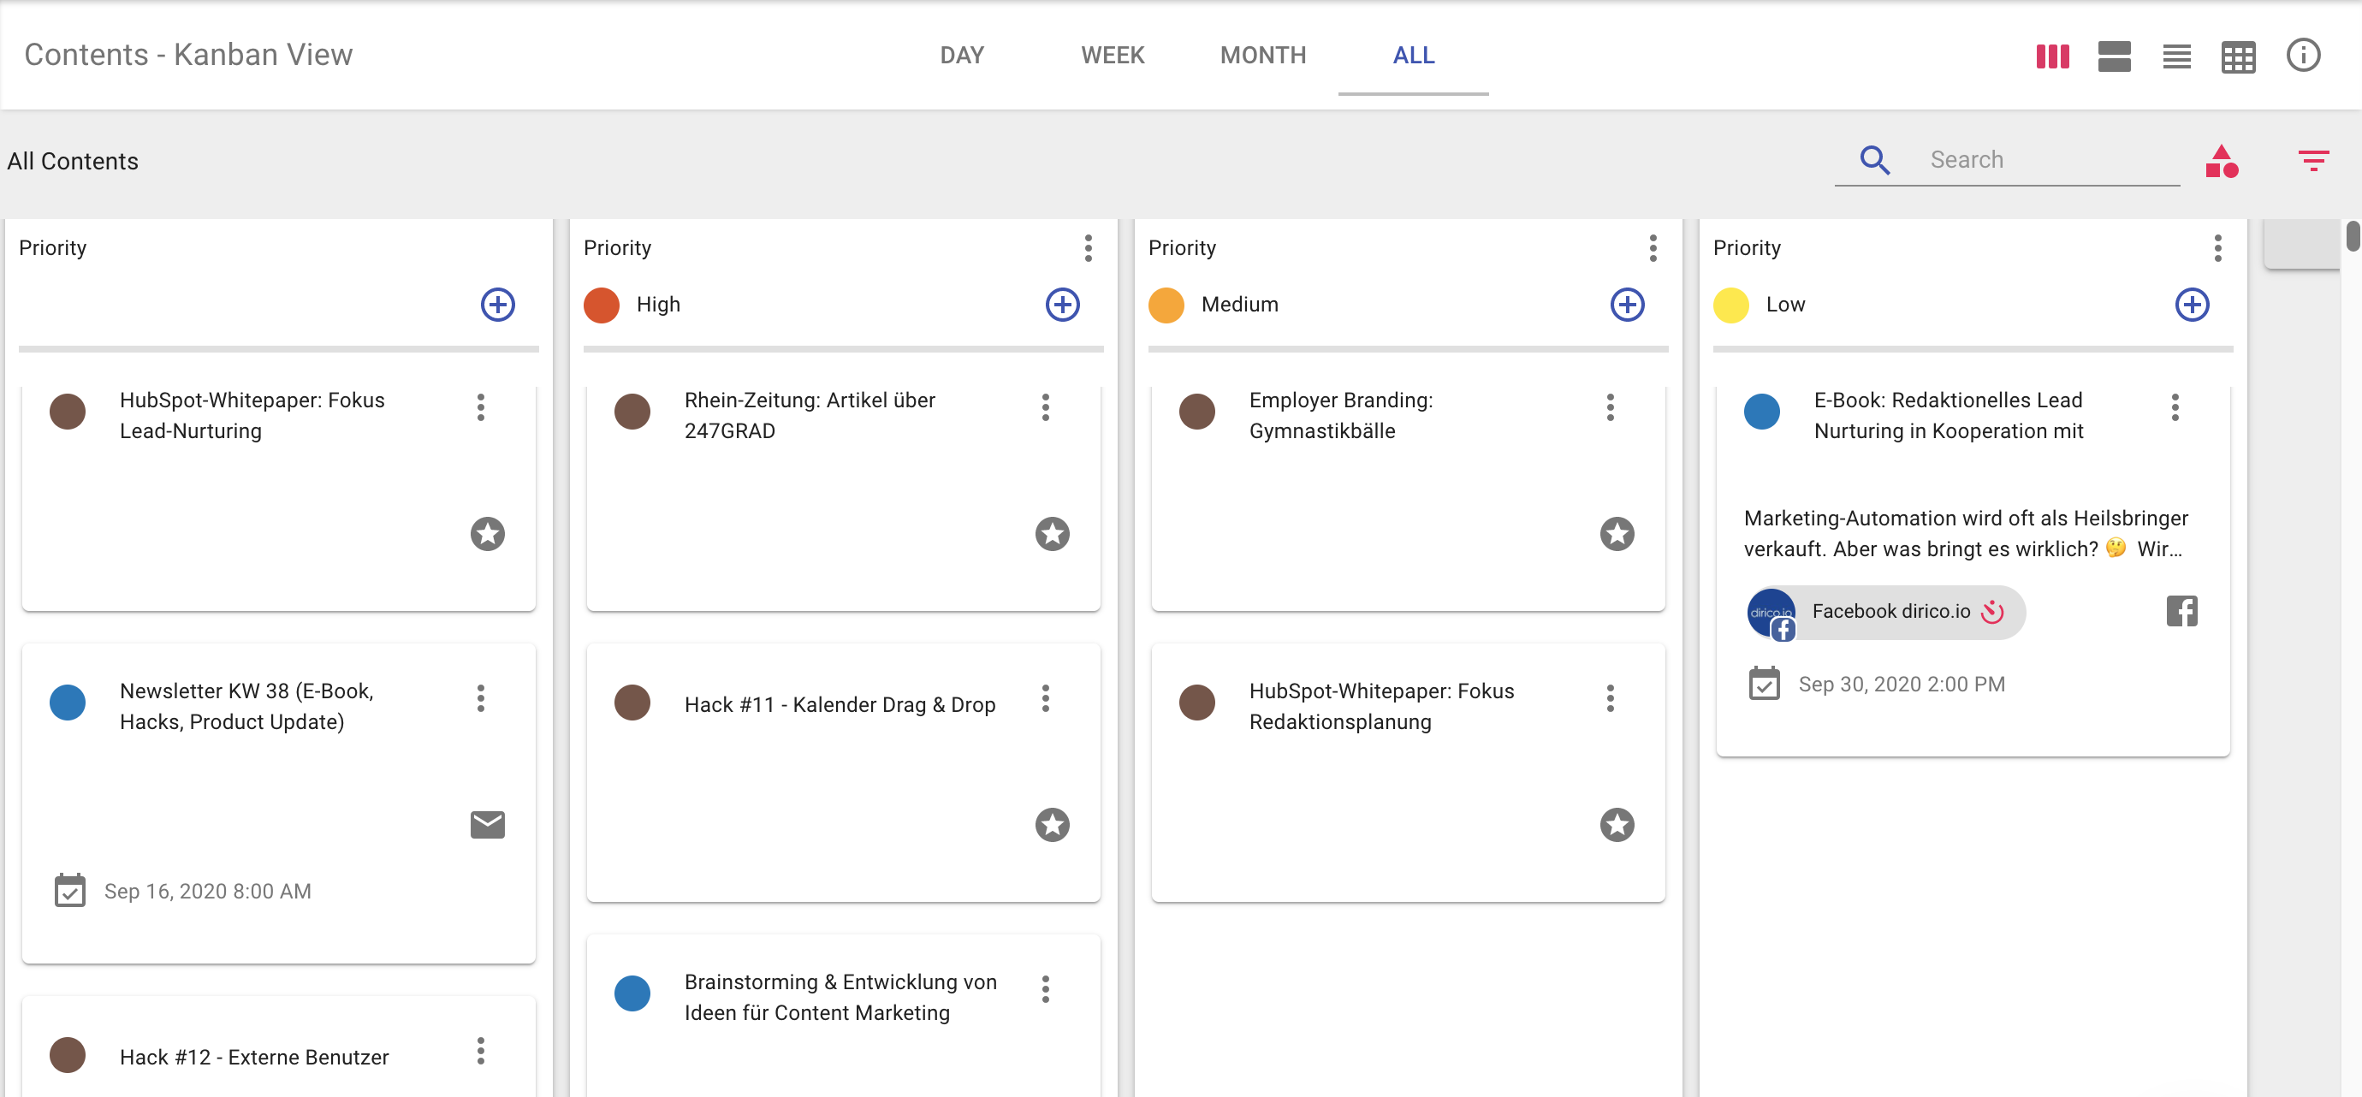Open Newsletter KW 38 card title
The width and height of the screenshot is (2362, 1097).
click(246, 706)
